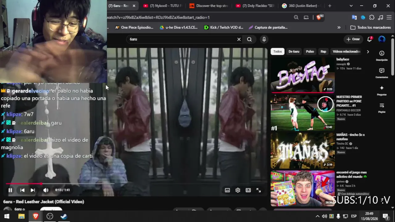Image resolution: width=395 pixels, height=222 pixels.
Task: Open the NUESTRO PRIMER PARTIDO video title
Action: point(349,101)
